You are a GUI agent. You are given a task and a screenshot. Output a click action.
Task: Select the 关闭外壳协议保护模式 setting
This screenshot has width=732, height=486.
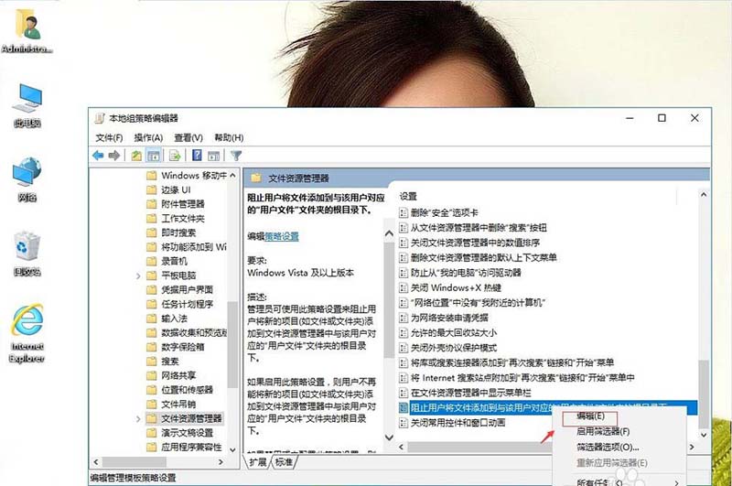pyautogui.click(x=454, y=348)
